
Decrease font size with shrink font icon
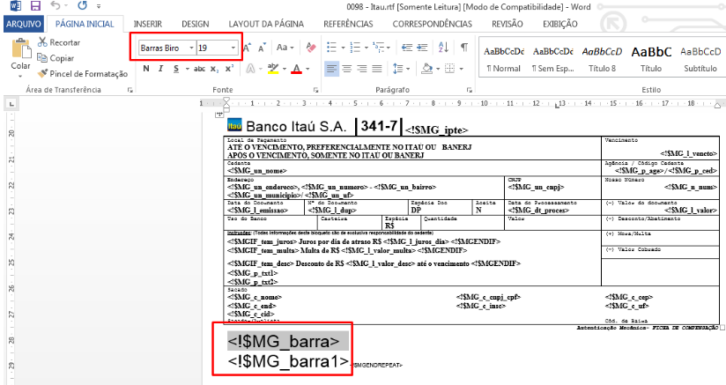click(x=262, y=48)
